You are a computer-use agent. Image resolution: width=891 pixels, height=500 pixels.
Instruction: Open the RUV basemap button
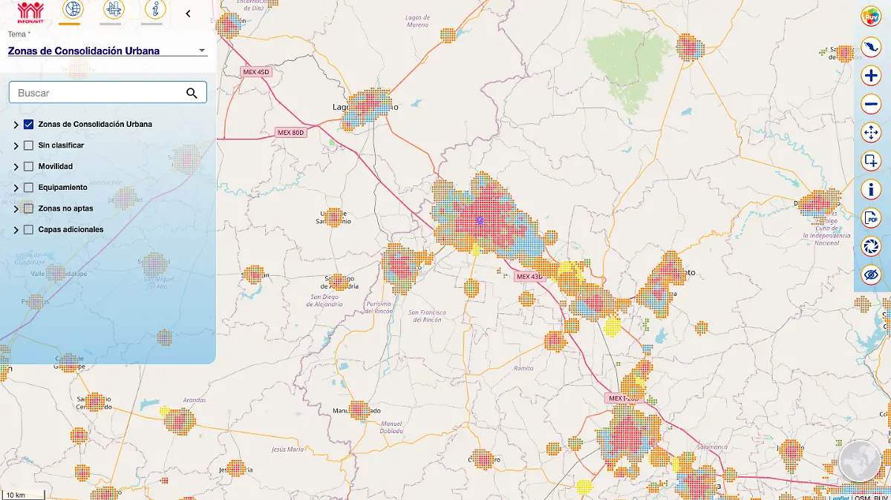pos(871,16)
